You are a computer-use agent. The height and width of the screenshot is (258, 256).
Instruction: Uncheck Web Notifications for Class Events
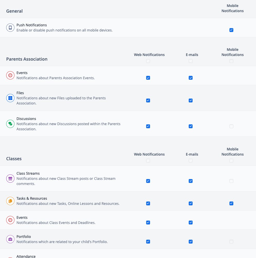coord(148,223)
